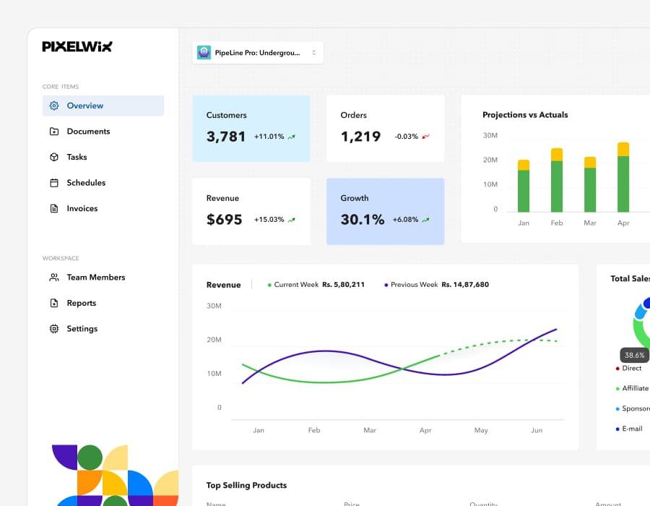Click the Customers upward trend arrow icon
Screen dimensions: 650x506
click(x=292, y=137)
